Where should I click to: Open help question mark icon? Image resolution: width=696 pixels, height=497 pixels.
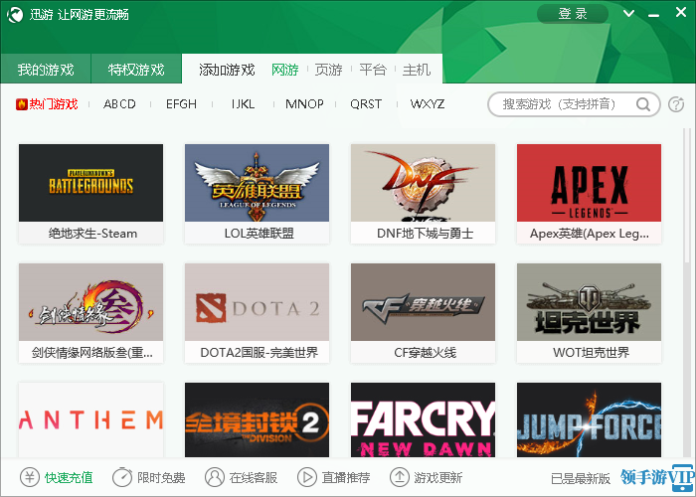tap(676, 104)
